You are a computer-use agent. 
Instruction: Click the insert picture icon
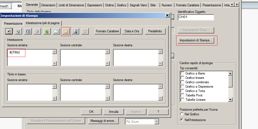(x=75, y=31)
